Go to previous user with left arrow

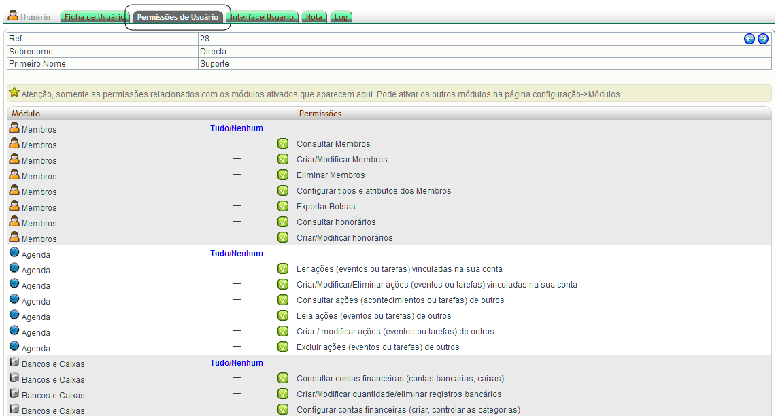point(749,39)
